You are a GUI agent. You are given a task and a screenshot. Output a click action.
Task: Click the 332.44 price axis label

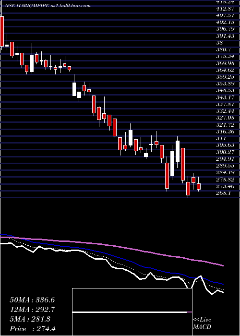pos(226,111)
